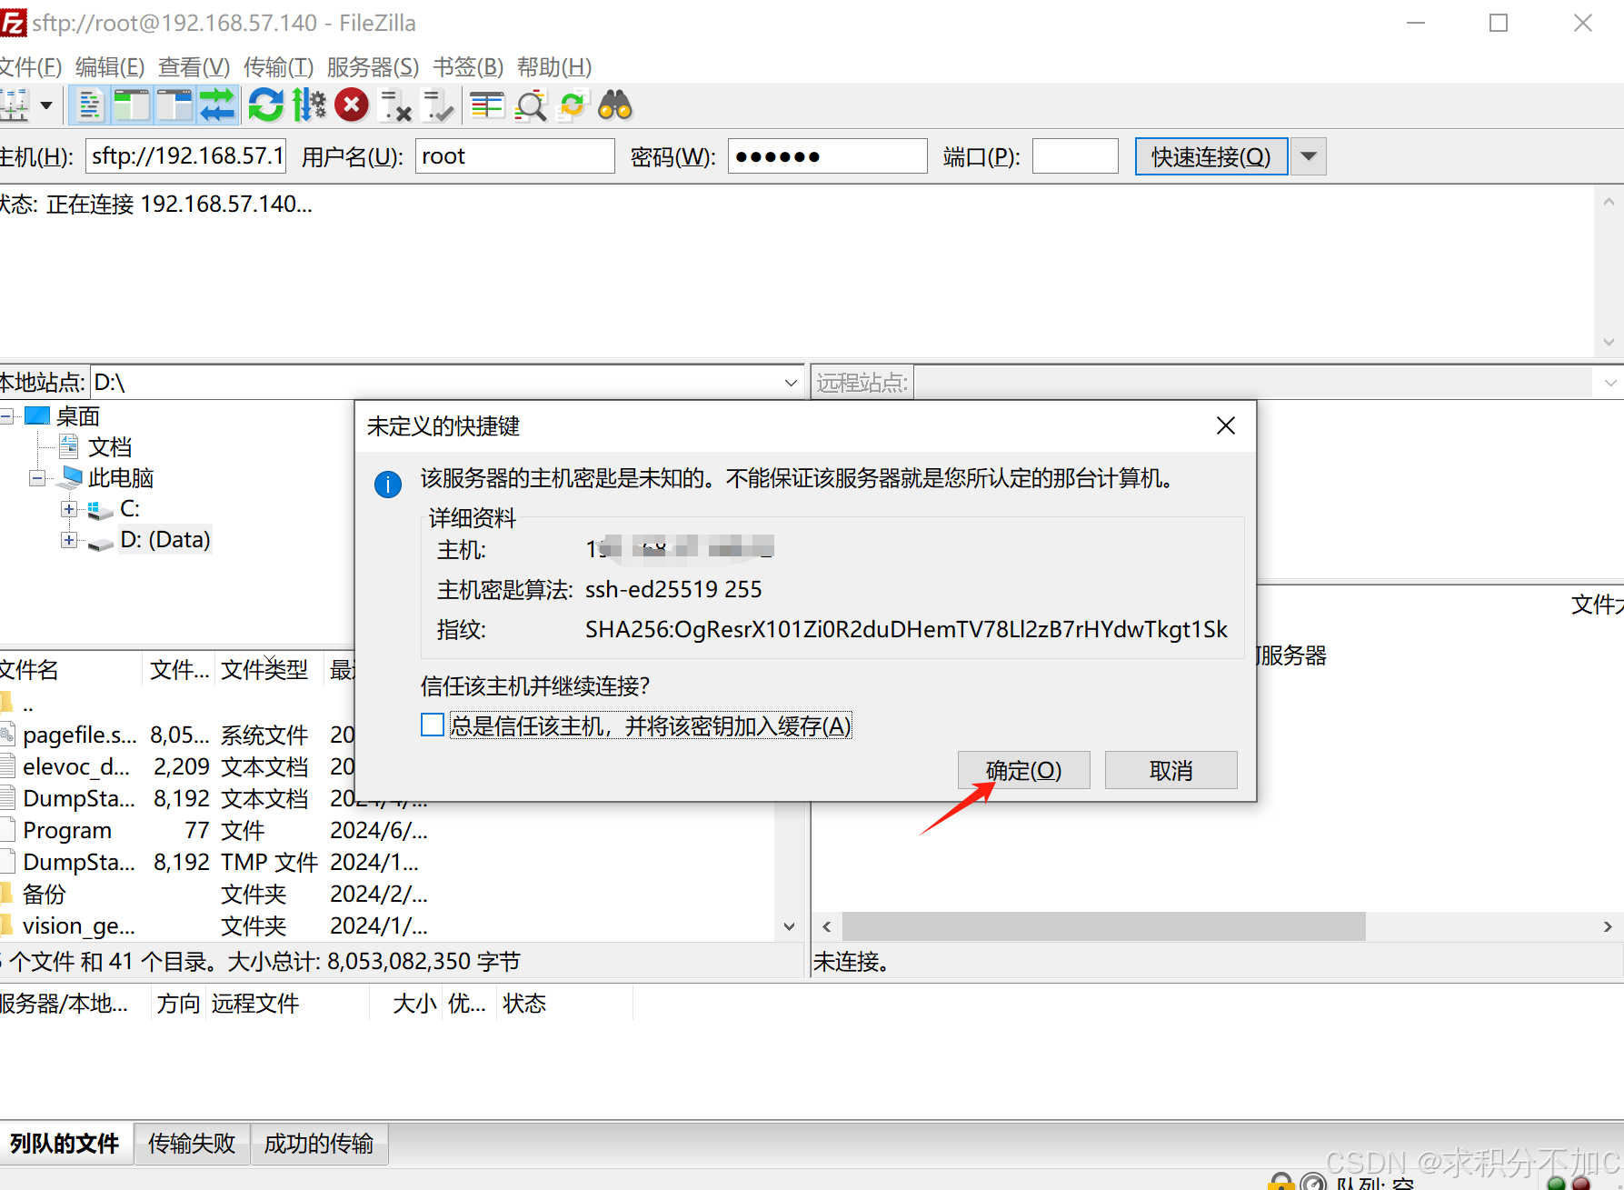Click the remote pane scroll right arrow
1624x1190 pixels.
(1608, 926)
